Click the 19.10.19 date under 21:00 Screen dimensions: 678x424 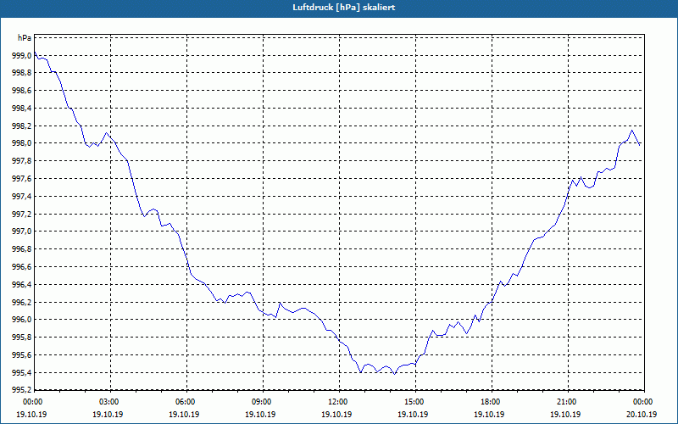pyautogui.click(x=565, y=415)
